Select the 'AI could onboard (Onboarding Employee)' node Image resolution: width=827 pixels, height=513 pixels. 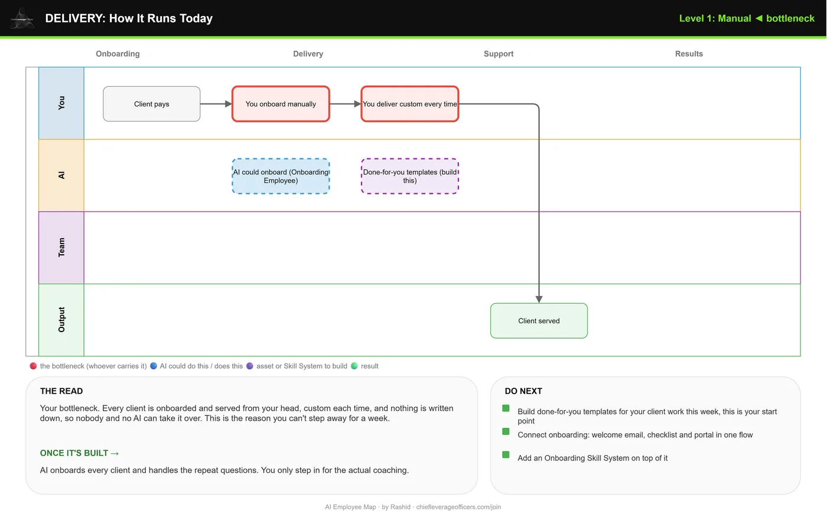point(281,176)
